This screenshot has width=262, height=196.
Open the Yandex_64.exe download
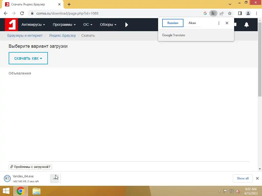tap(23, 176)
